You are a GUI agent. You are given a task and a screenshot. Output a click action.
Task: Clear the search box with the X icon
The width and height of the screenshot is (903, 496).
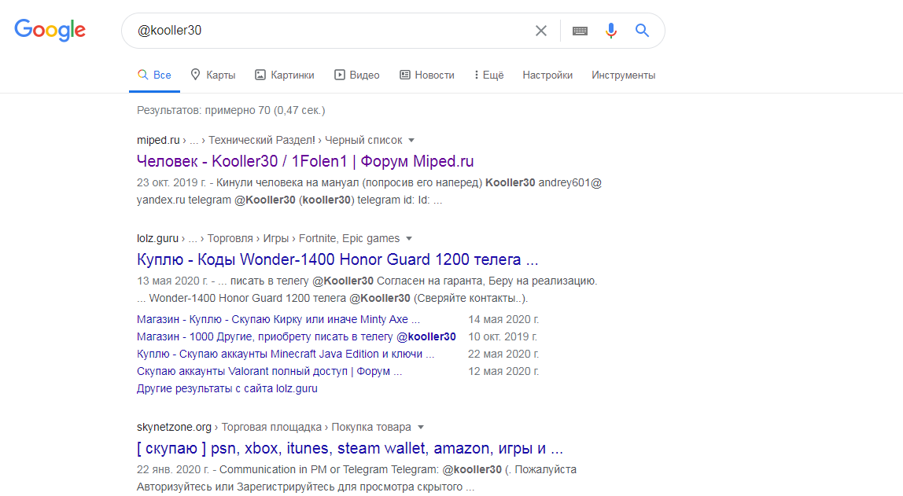(540, 31)
